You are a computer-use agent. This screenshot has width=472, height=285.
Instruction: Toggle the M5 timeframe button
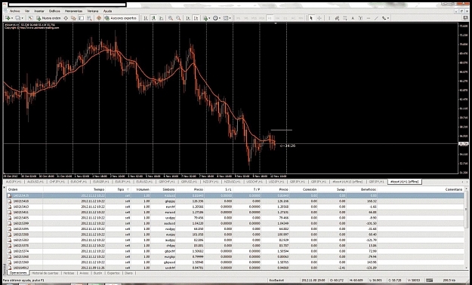pyautogui.click(x=246, y=18)
